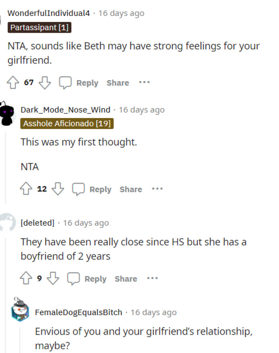The image size is (279, 353).
Task: Downvote Dark_Mode_Nose_Wind's reply
Action: coord(58,189)
